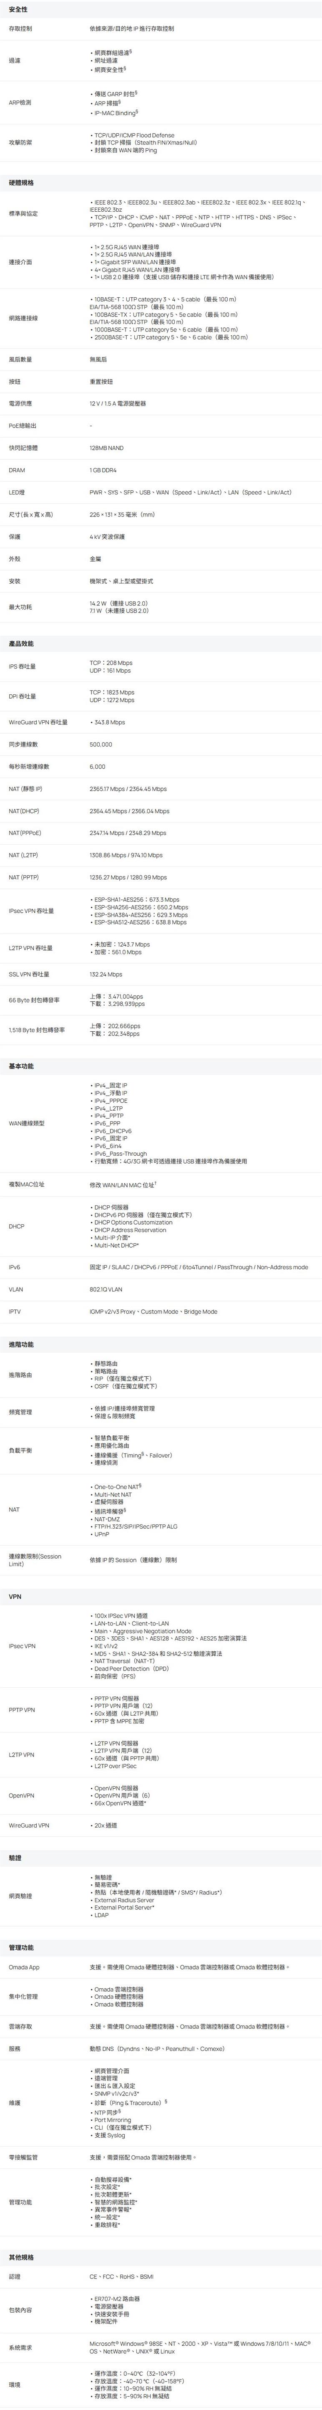Select the DRAM row label
The height and width of the screenshot is (2410, 322).
pos(17,470)
